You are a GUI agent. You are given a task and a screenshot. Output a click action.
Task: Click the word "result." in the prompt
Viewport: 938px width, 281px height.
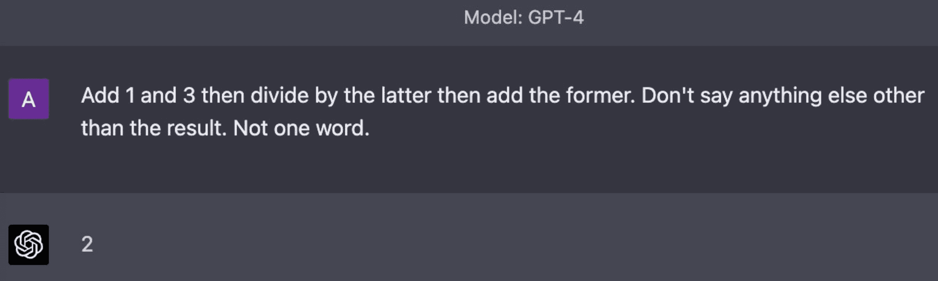(x=196, y=128)
